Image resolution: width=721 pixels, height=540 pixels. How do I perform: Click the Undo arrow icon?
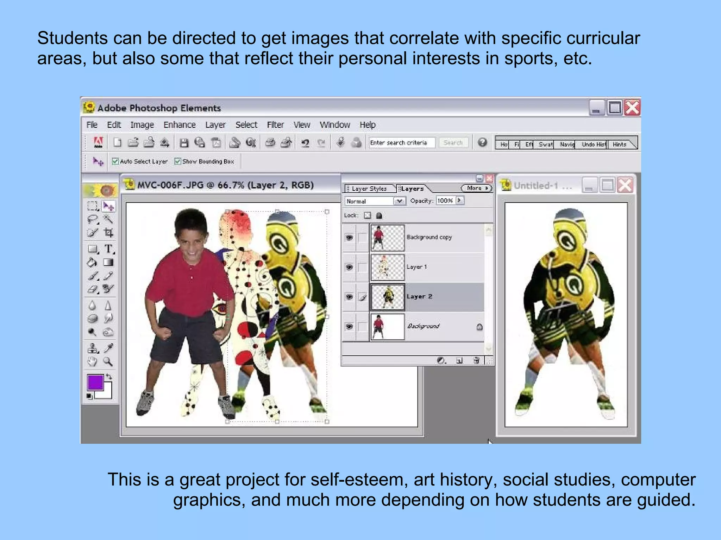tap(305, 143)
